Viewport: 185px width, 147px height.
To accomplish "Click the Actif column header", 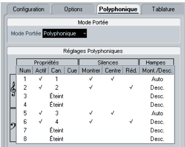I will (x=41, y=70).
